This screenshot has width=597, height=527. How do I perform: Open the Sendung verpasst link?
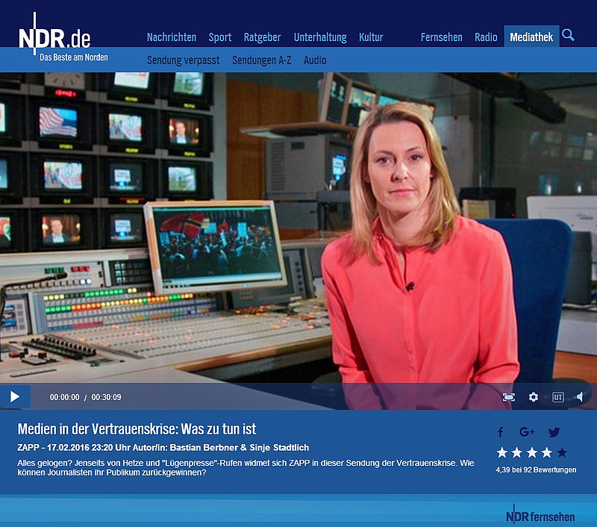click(x=184, y=60)
